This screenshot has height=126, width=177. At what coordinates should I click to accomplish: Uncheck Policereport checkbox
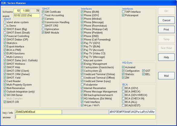[123, 15]
